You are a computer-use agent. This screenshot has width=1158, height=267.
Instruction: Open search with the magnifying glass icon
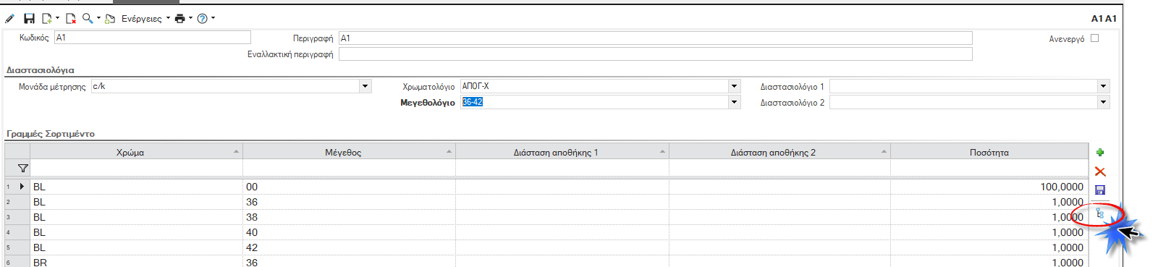coord(88,19)
